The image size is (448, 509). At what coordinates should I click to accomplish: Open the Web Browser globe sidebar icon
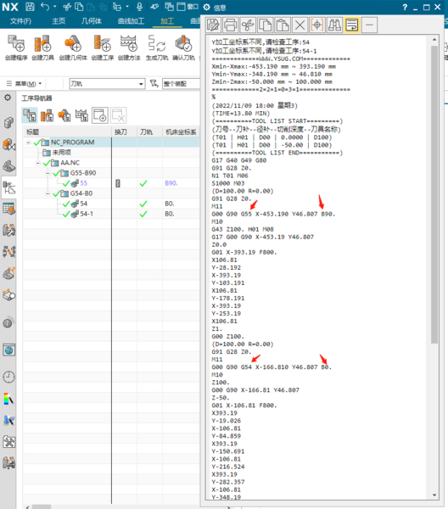8,350
